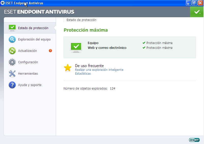Close the ESET Endpoint Antivirus window

point(200,3)
